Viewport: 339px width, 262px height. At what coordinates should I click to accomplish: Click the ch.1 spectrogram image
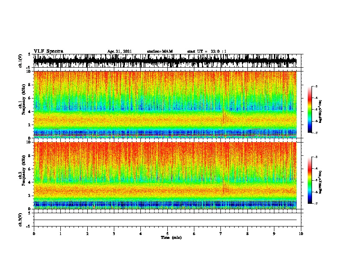[x=165, y=104]
